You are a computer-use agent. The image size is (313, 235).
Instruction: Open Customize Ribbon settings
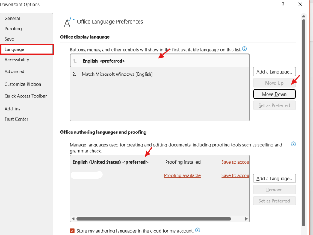pos(23,84)
